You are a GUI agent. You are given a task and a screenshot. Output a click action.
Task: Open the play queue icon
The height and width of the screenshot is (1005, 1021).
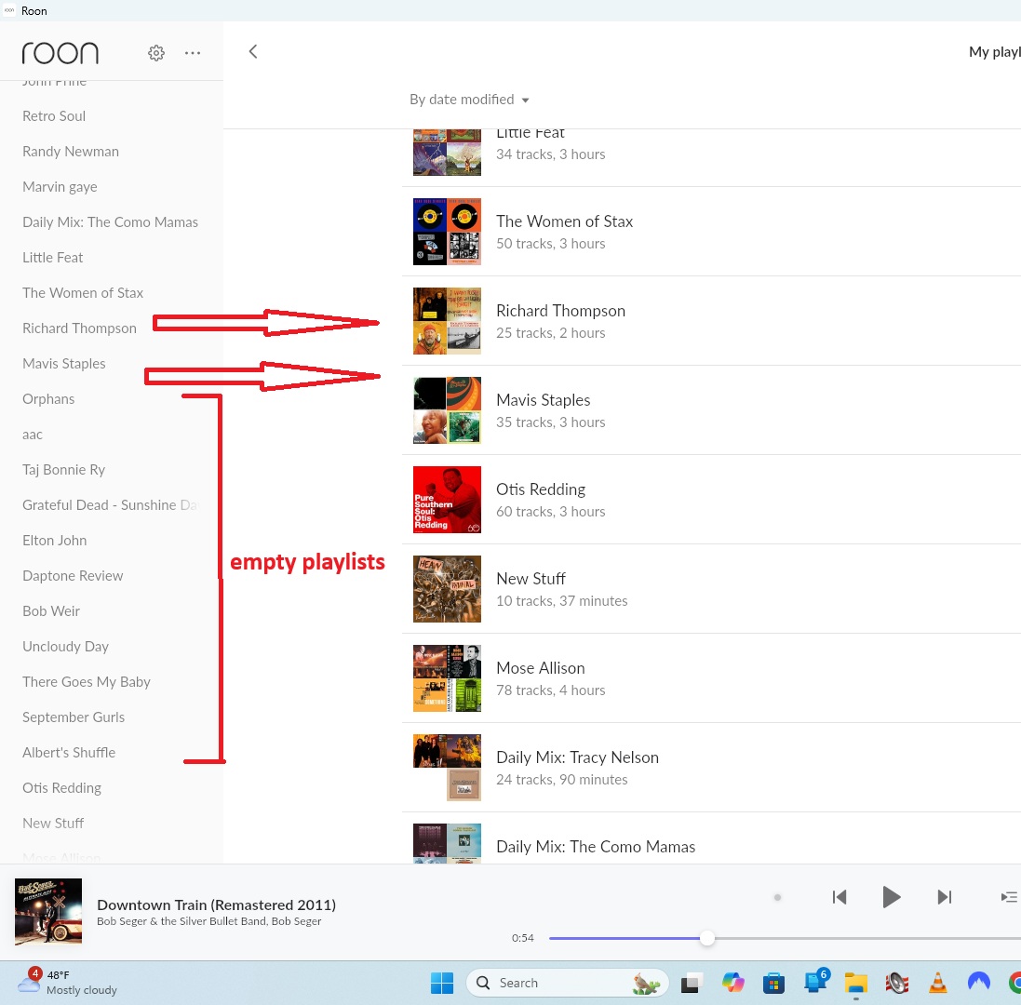1008,897
